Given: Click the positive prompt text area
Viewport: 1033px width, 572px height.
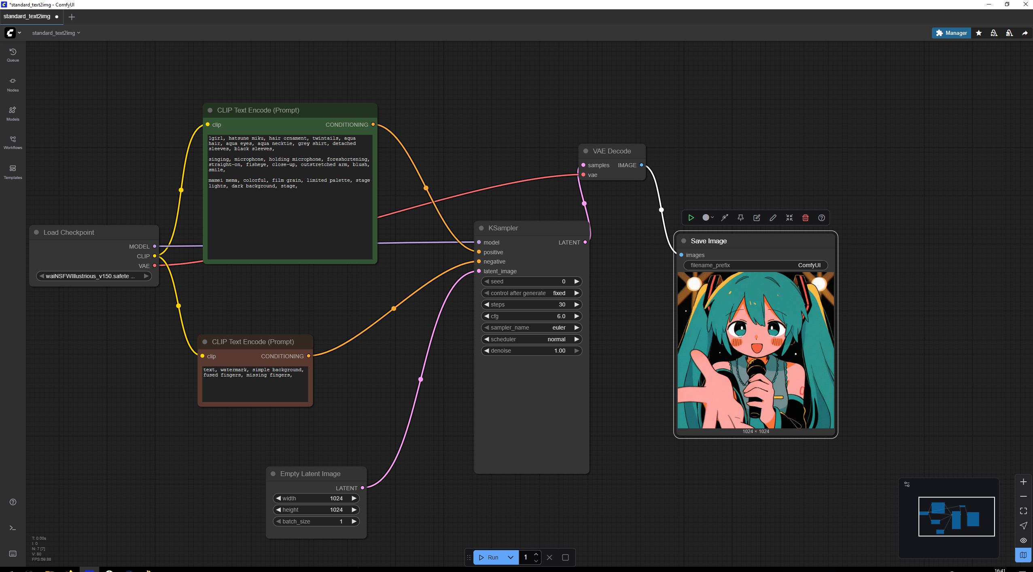Looking at the screenshot, I should click(290, 197).
